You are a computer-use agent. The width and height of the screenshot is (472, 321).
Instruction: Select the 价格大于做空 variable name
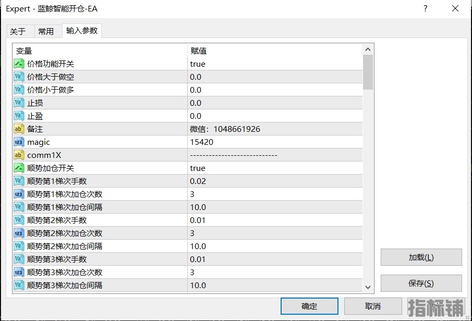51,77
